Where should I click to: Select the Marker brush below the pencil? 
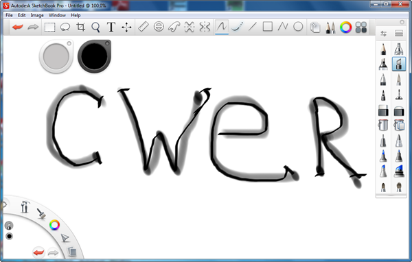[383, 64]
